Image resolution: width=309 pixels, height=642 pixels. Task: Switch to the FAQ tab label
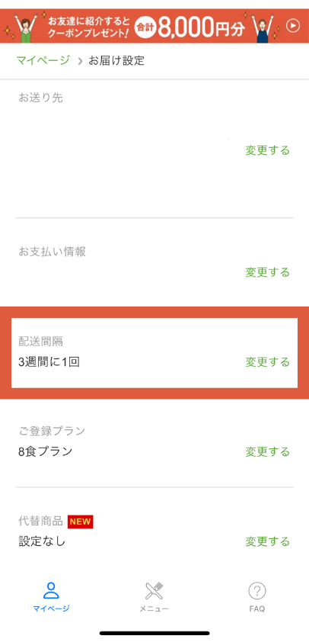point(257,609)
